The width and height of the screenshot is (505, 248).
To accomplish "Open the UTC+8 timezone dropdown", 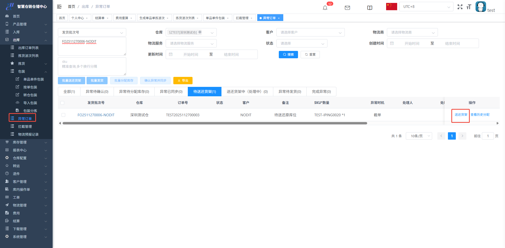I will pos(426,7).
